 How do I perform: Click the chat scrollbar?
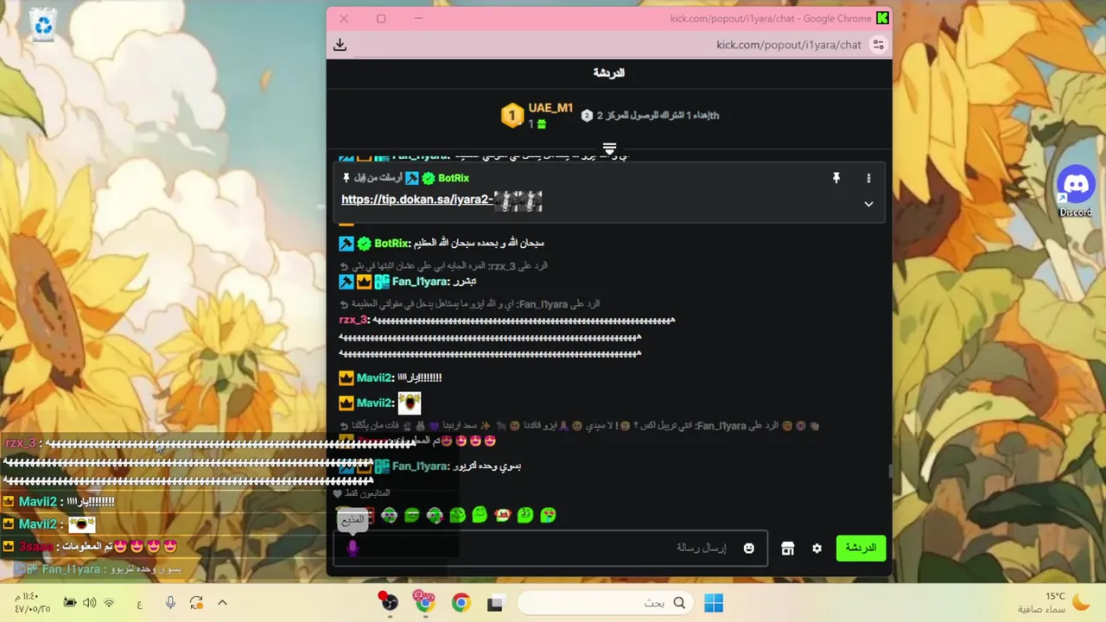click(889, 471)
